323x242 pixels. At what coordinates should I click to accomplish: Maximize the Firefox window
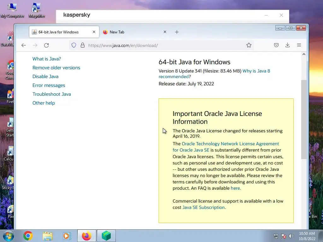pyautogui.click(x=291, y=28)
